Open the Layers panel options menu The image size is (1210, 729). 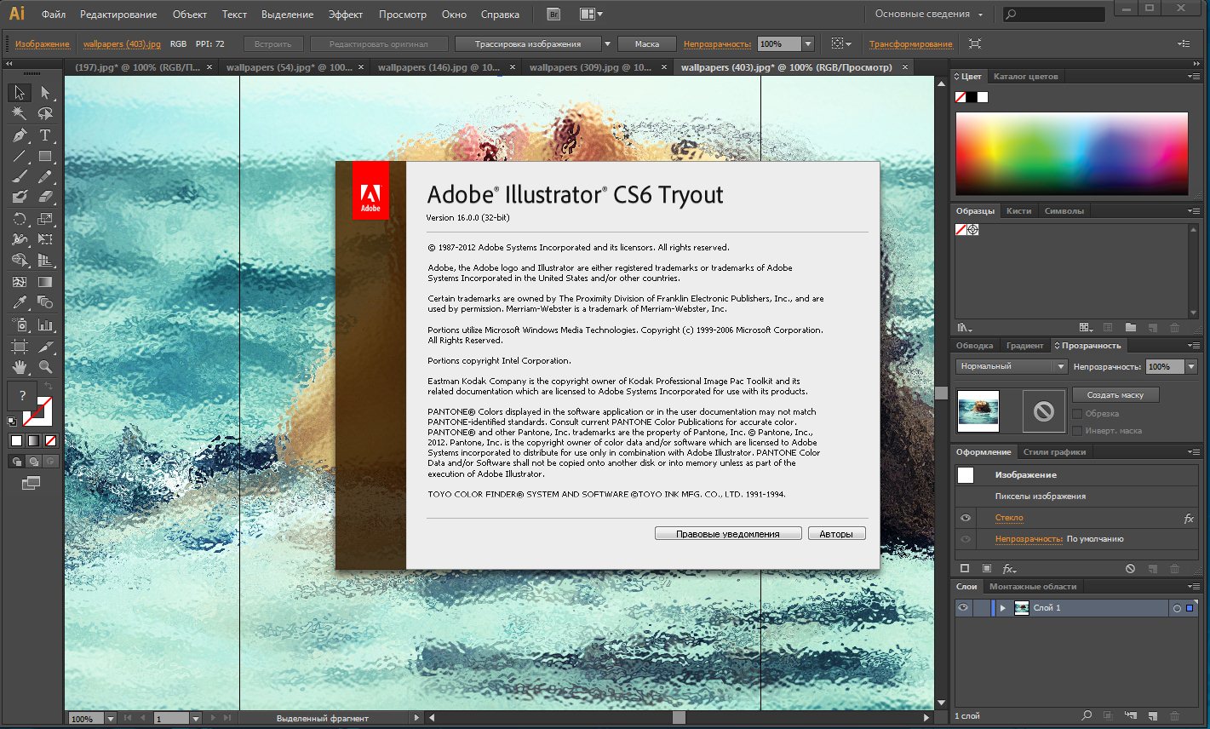pyautogui.click(x=1193, y=587)
